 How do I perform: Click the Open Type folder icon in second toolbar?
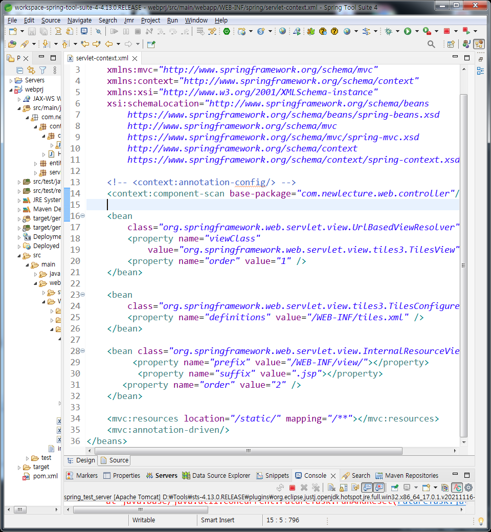pyautogui.click(x=12, y=44)
